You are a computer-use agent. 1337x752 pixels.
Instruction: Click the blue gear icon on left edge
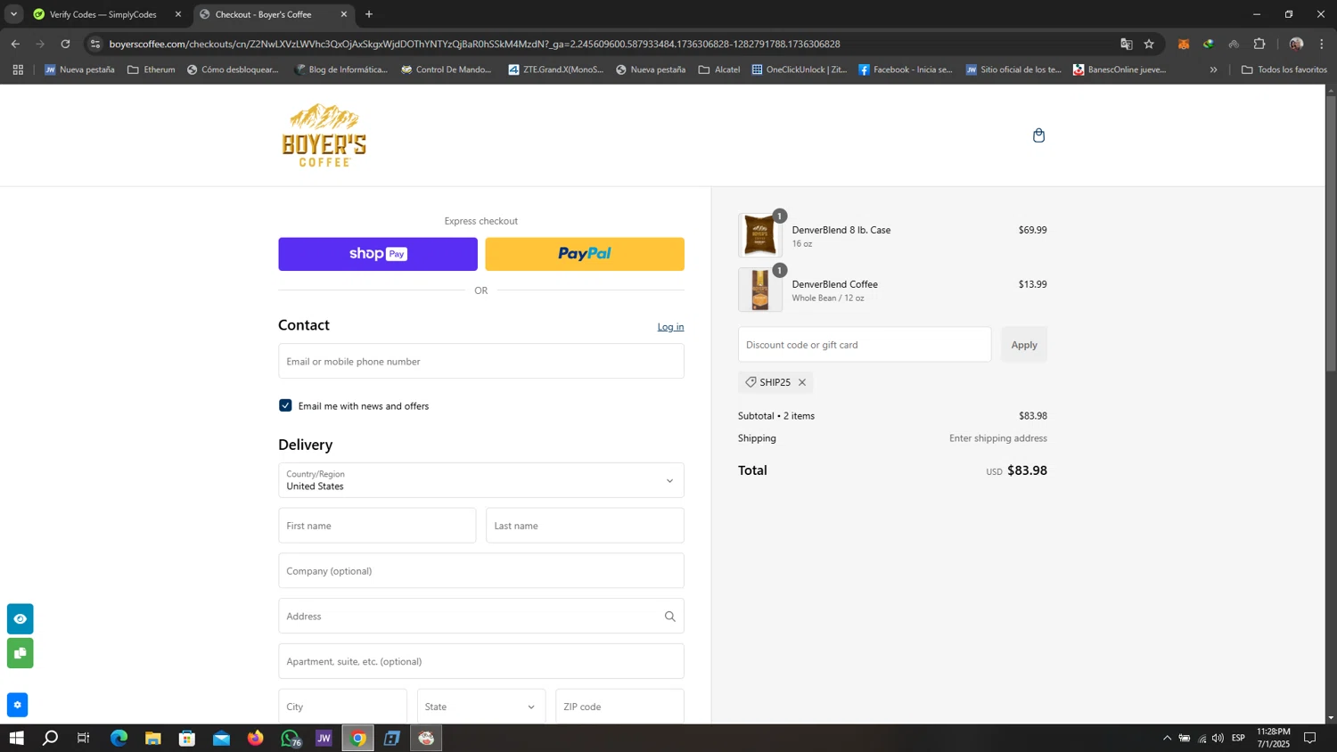(17, 705)
